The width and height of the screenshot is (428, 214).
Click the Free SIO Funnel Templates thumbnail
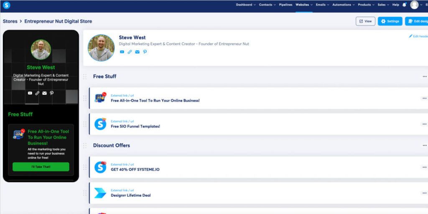100,124
